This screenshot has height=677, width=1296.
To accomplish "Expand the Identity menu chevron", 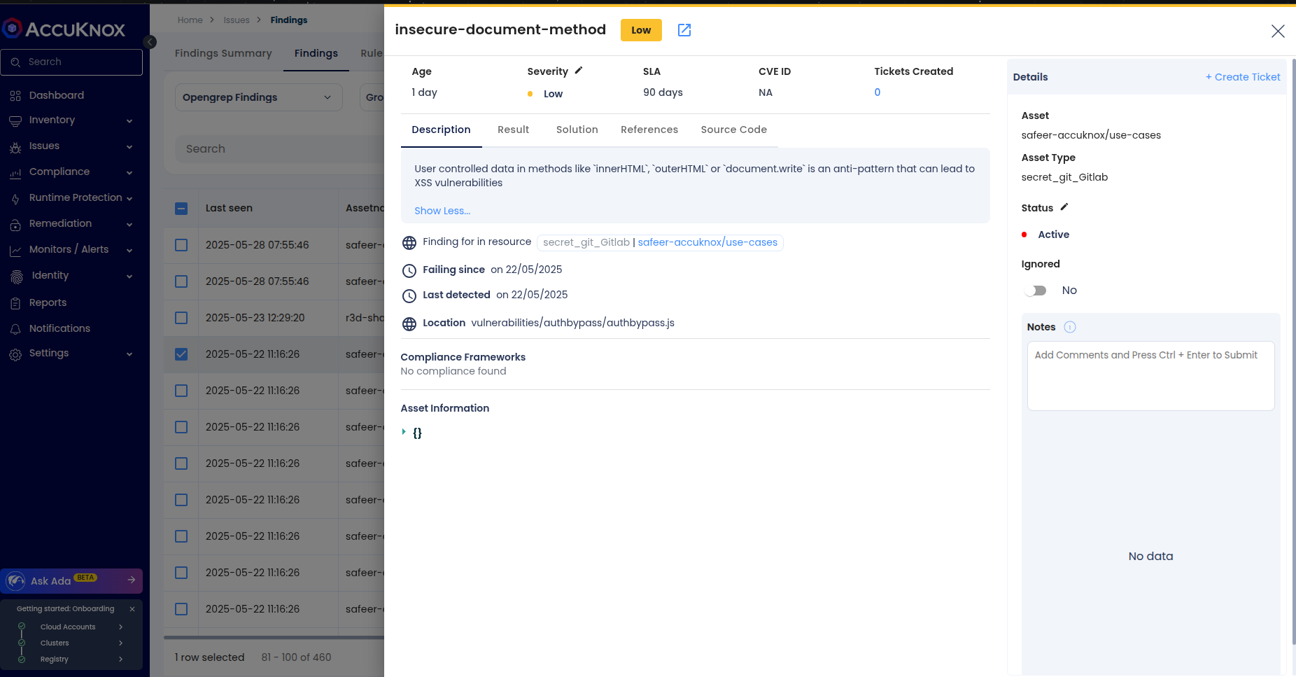I will point(129,277).
